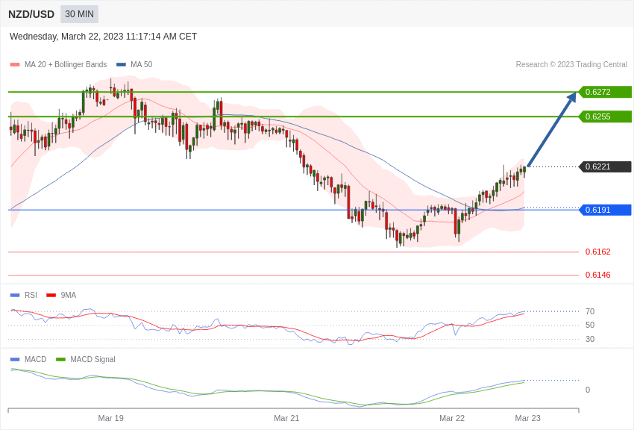634x430 pixels.
Task: Click the Mar 19 date axis label
Action: (111, 418)
